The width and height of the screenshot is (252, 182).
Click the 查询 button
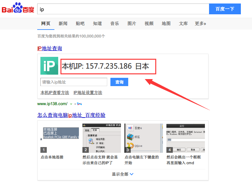point(119,82)
